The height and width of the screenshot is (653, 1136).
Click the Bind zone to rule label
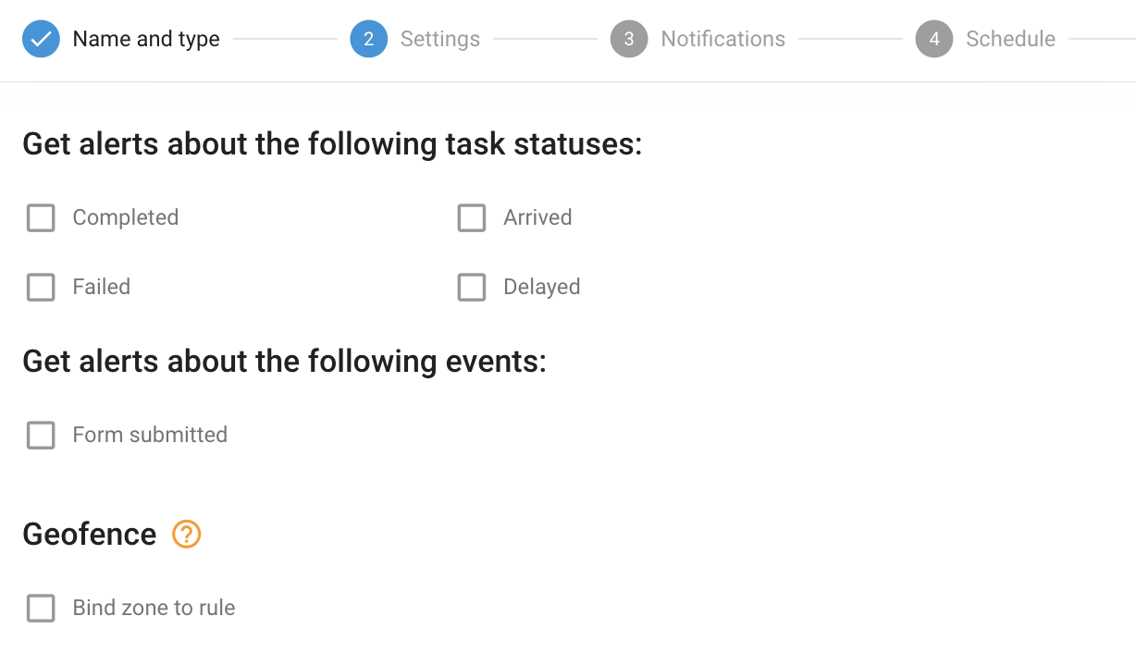click(x=154, y=608)
